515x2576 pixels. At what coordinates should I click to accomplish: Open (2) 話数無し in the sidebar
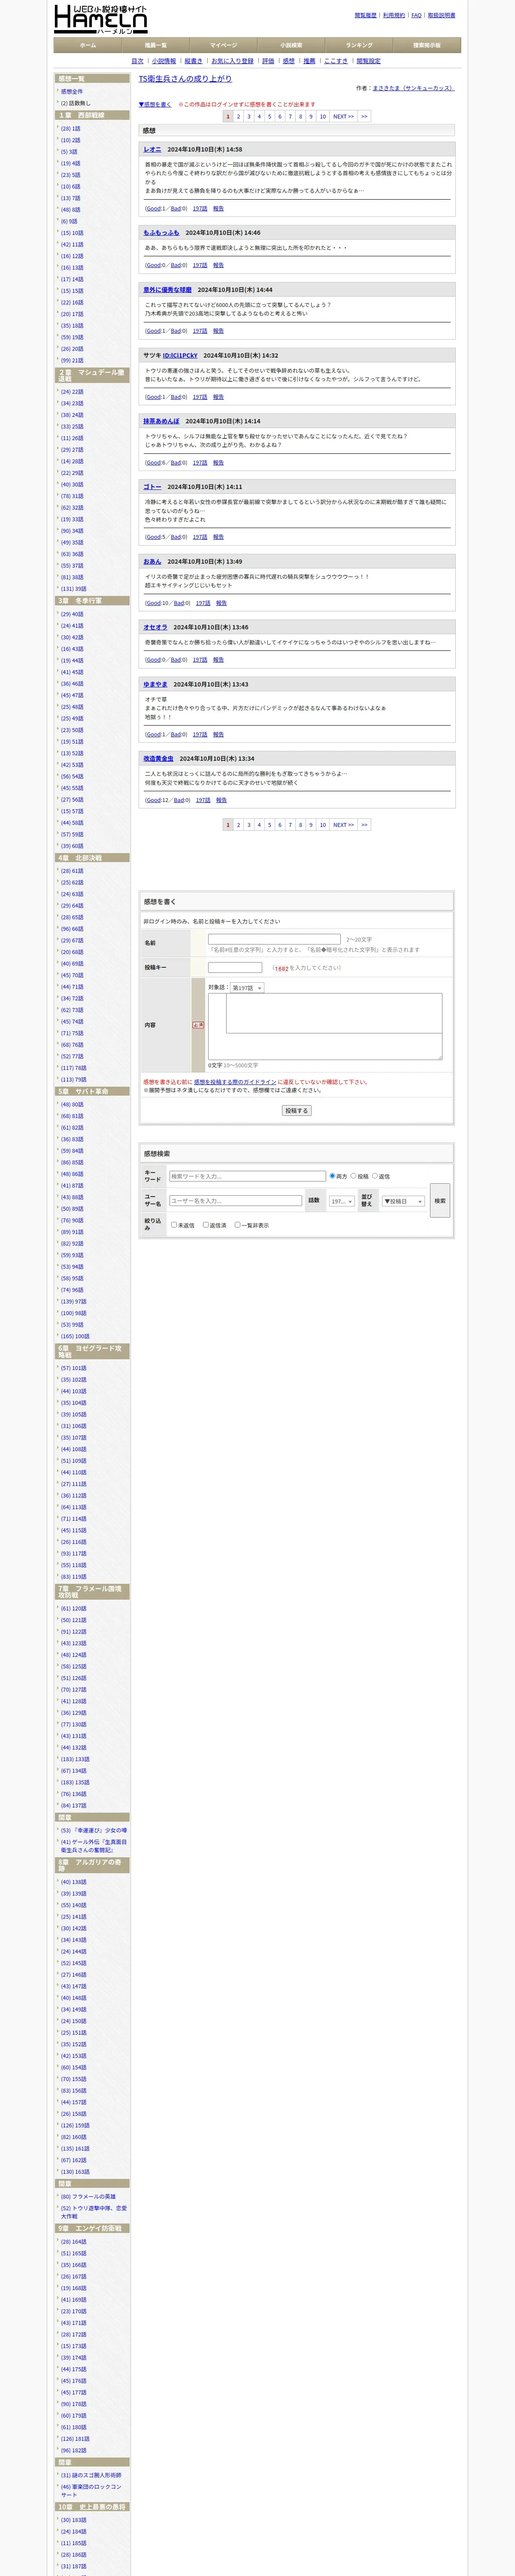[x=76, y=103]
